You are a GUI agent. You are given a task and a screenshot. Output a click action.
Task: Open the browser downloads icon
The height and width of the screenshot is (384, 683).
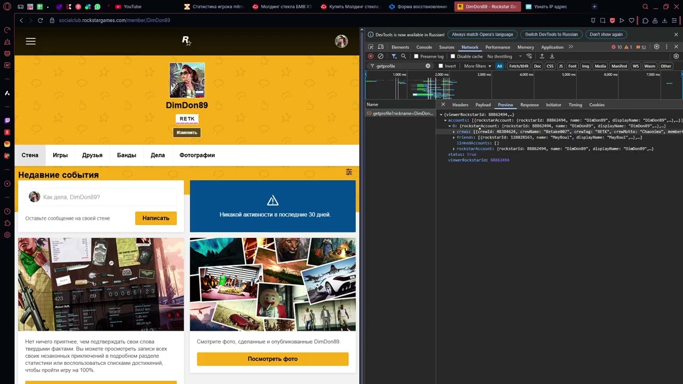pyautogui.click(x=665, y=20)
